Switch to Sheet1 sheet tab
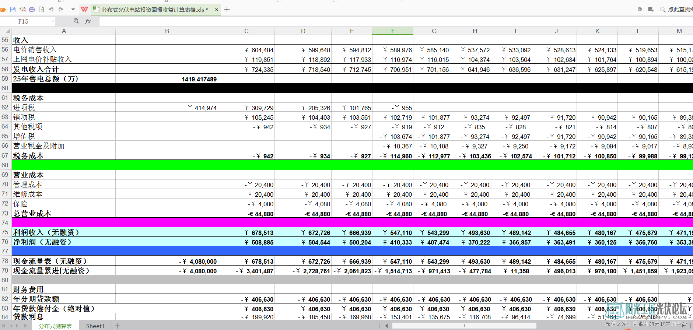Viewport: 693px width, 330px height. tap(95, 326)
